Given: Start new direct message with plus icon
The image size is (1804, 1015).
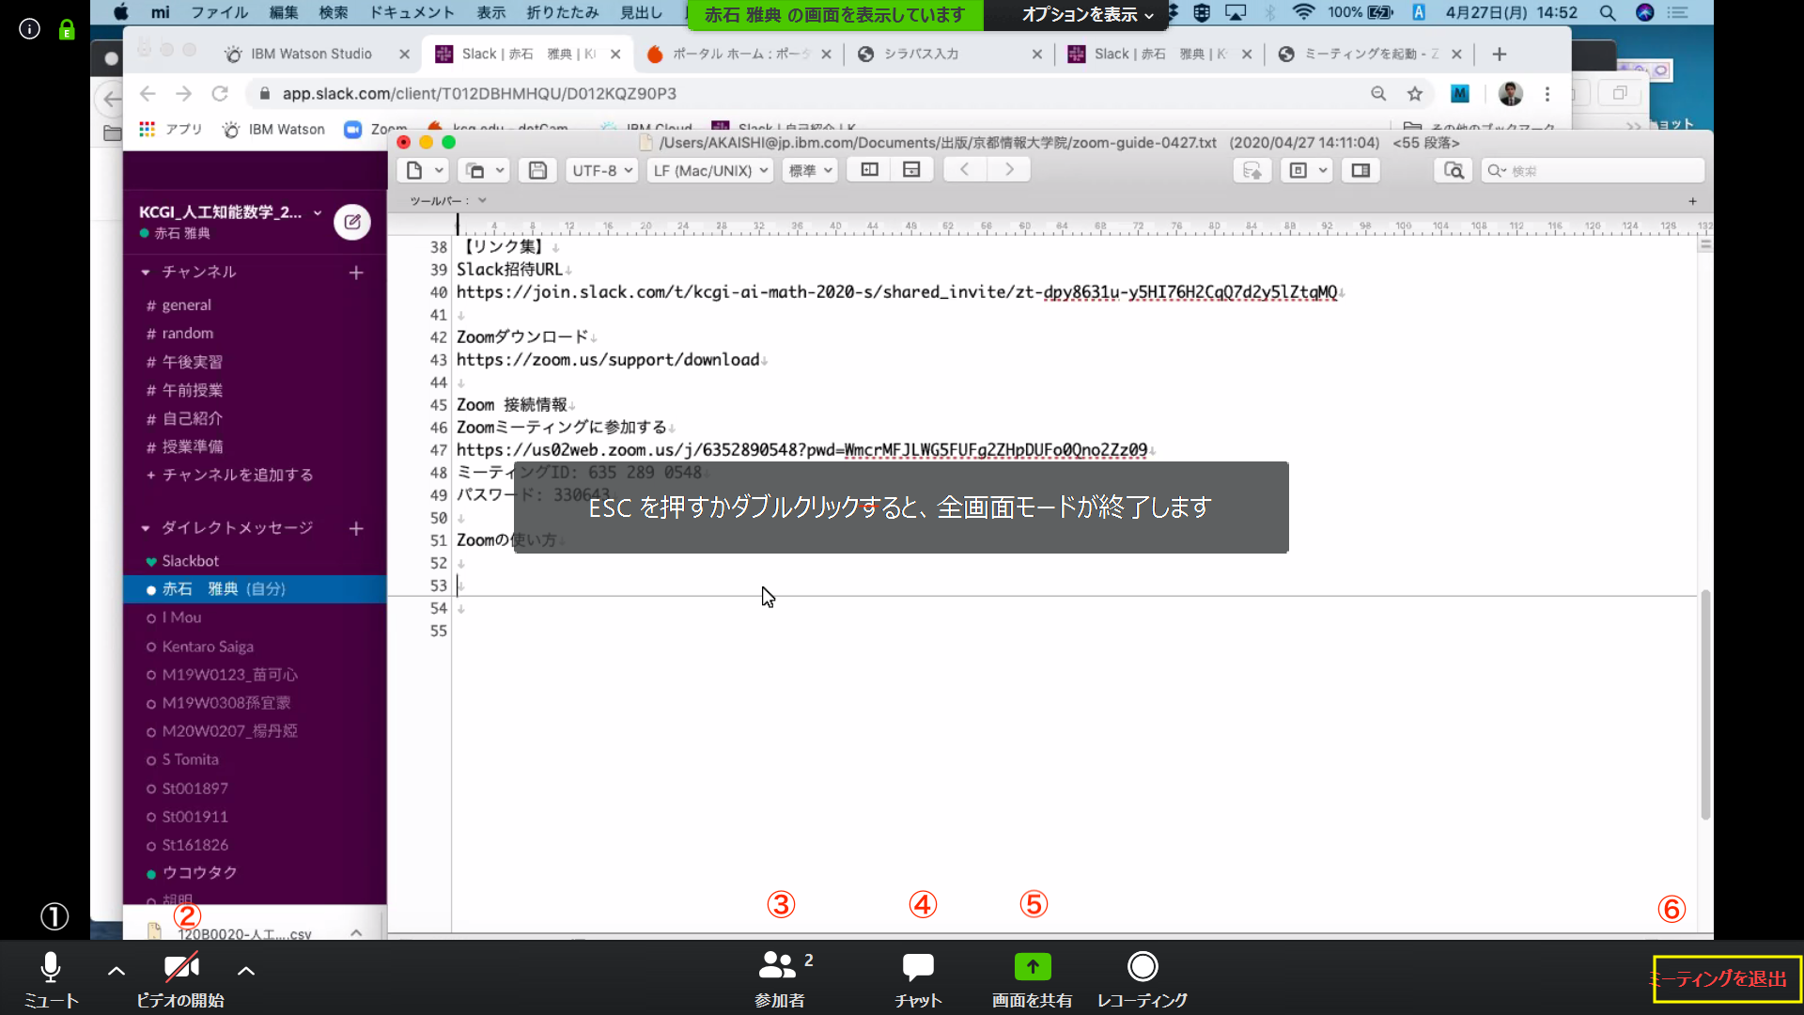Looking at the screenshot, I should pos(356,528).
